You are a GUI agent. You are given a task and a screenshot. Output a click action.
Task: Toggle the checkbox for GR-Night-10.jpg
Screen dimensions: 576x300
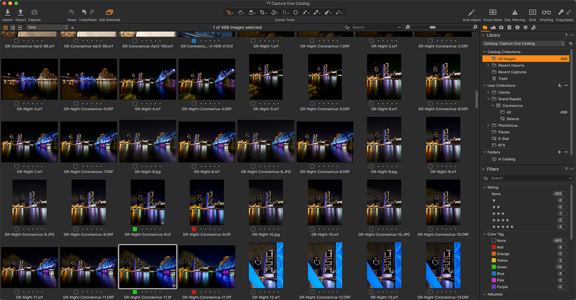253,229
